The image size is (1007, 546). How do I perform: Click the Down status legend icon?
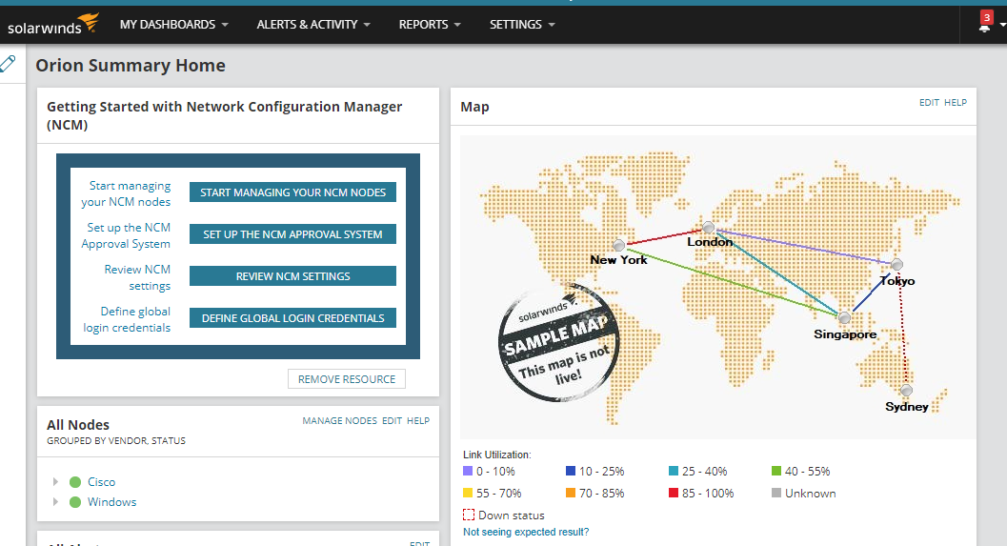[x=469, y=515]
